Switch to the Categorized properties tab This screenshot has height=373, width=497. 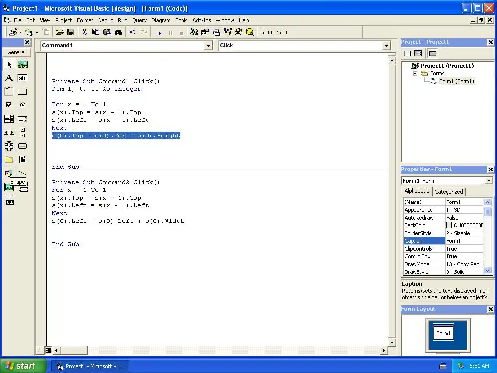[448, 191]
